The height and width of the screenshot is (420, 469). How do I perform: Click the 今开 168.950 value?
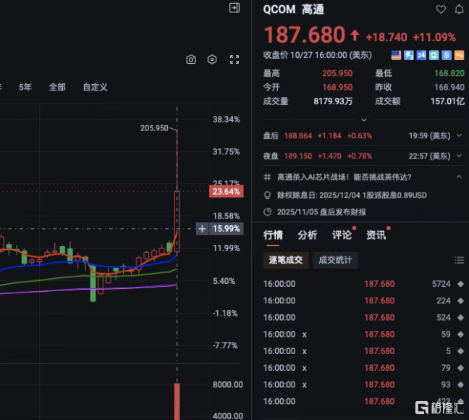click(x=337, y=87)
